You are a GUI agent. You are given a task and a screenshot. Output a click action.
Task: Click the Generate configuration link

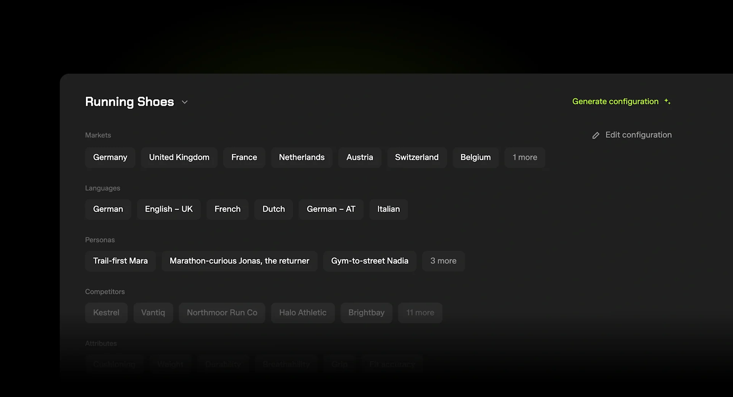[x=615, y=102]
